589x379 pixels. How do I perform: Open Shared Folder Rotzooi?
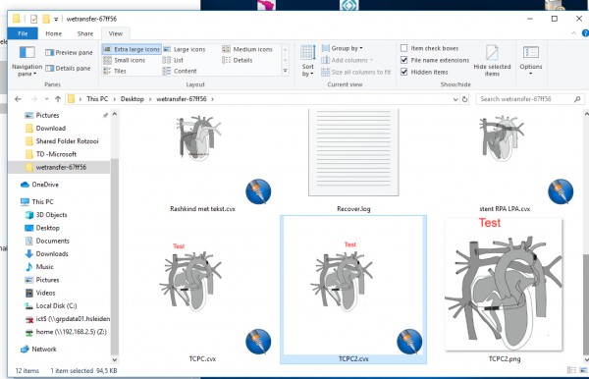point(67,141)
